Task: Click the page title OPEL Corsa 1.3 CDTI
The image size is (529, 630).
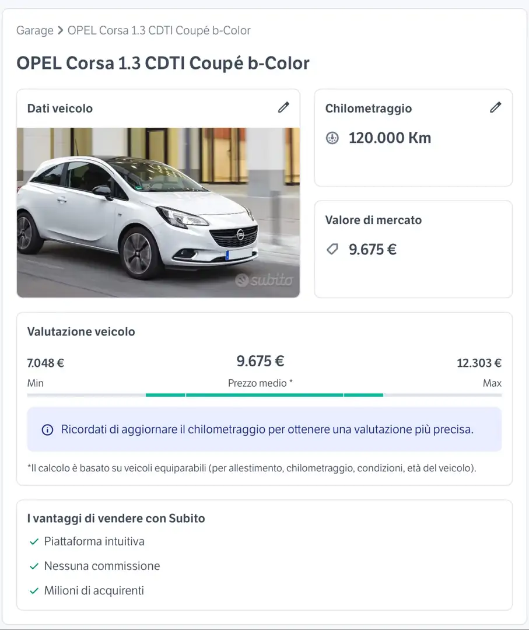Action: 163,62
